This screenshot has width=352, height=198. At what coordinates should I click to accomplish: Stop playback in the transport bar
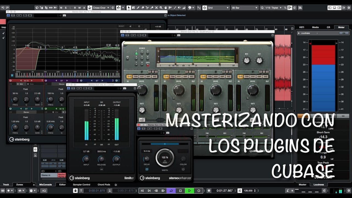pos(180,191)
